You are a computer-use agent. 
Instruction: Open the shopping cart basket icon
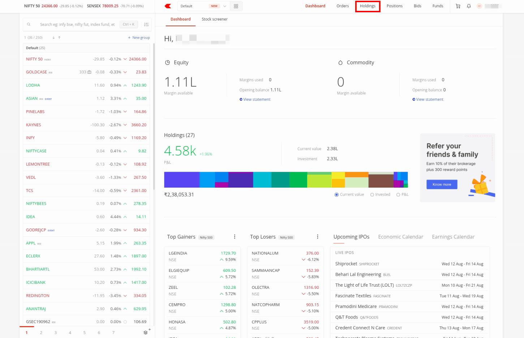[458, 6]
